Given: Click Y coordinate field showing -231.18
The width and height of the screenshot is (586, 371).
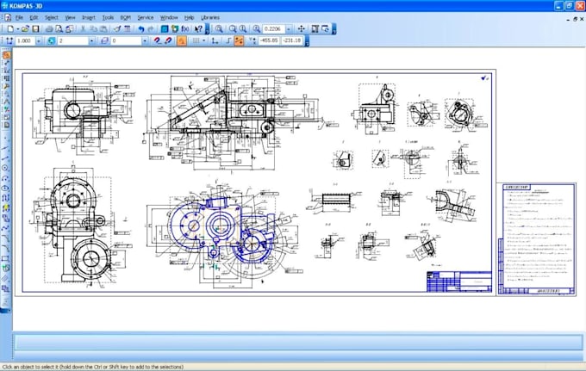Looking at the screenshot, I should click(292, 40).
